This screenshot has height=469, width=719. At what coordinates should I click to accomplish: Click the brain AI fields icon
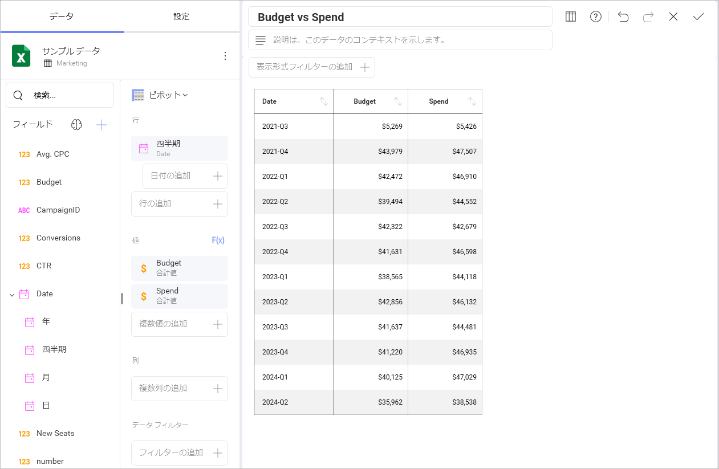tap(77, 125)
